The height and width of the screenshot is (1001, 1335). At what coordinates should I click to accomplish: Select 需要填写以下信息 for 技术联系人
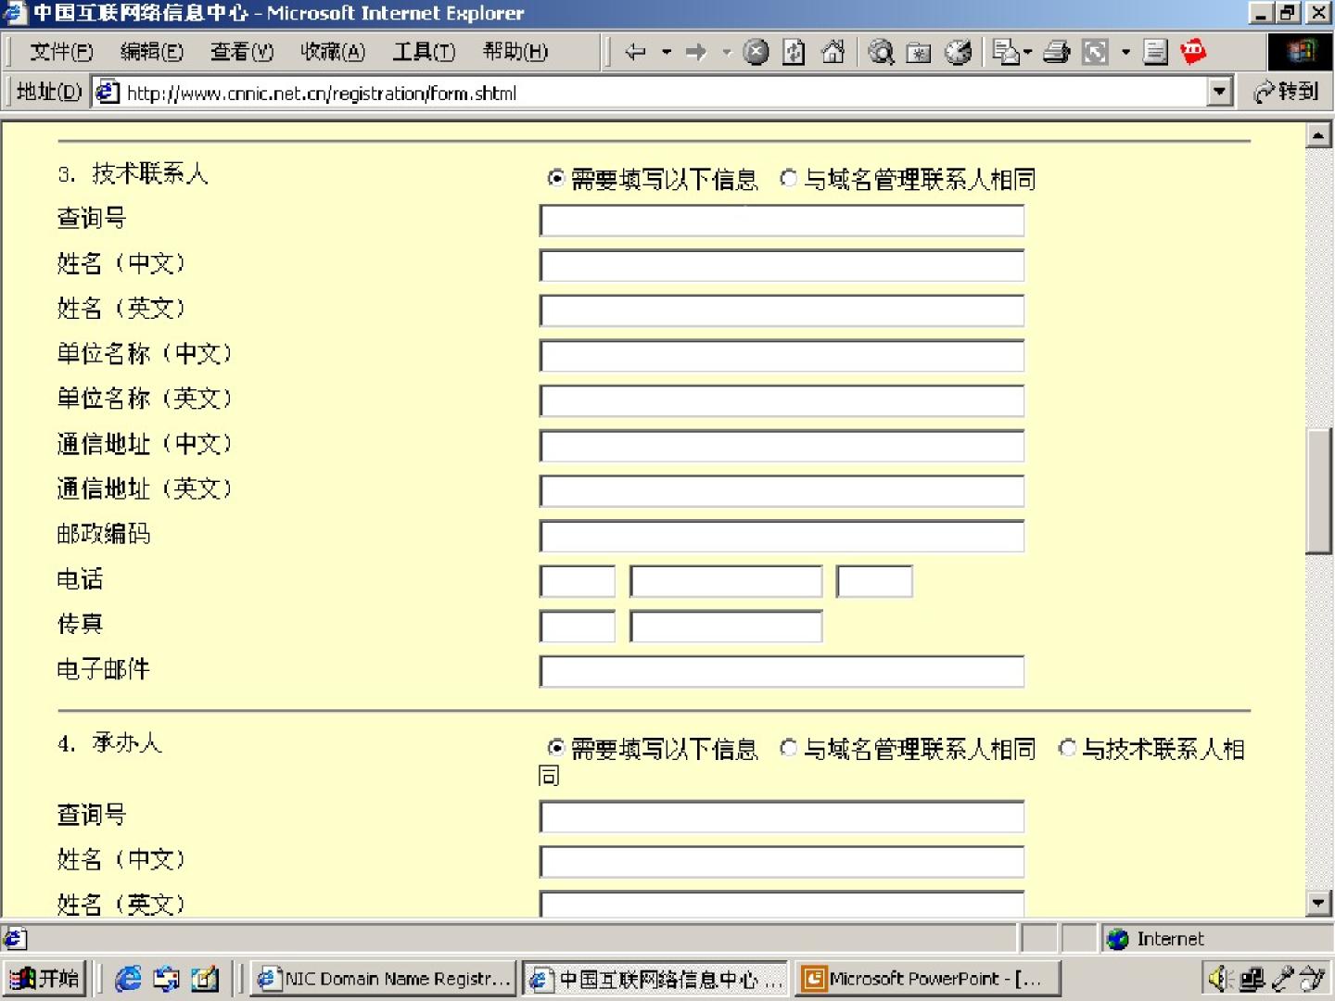coord(555,177)
